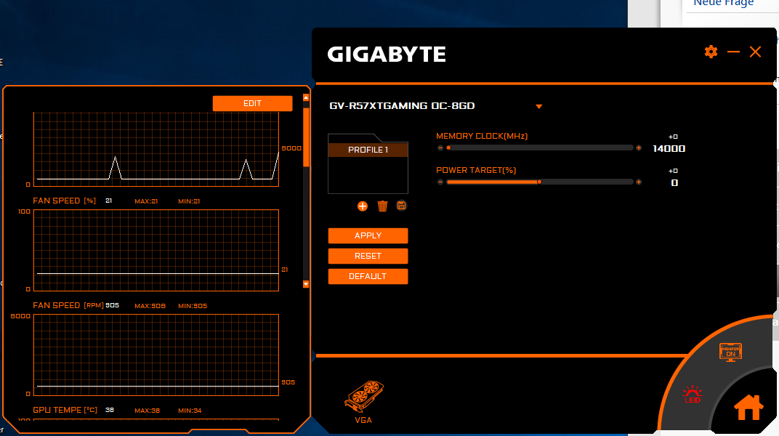This screenshot has height=436, width=779.
Task: Click power target value field
Action: (674, 182)
